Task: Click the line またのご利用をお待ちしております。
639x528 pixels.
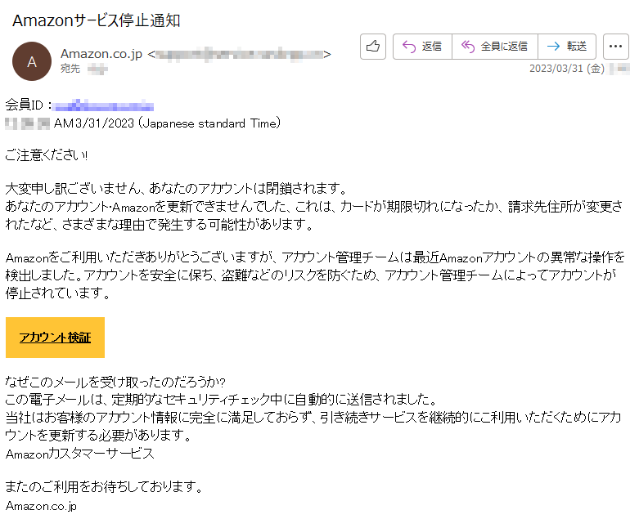Action: 104,486
